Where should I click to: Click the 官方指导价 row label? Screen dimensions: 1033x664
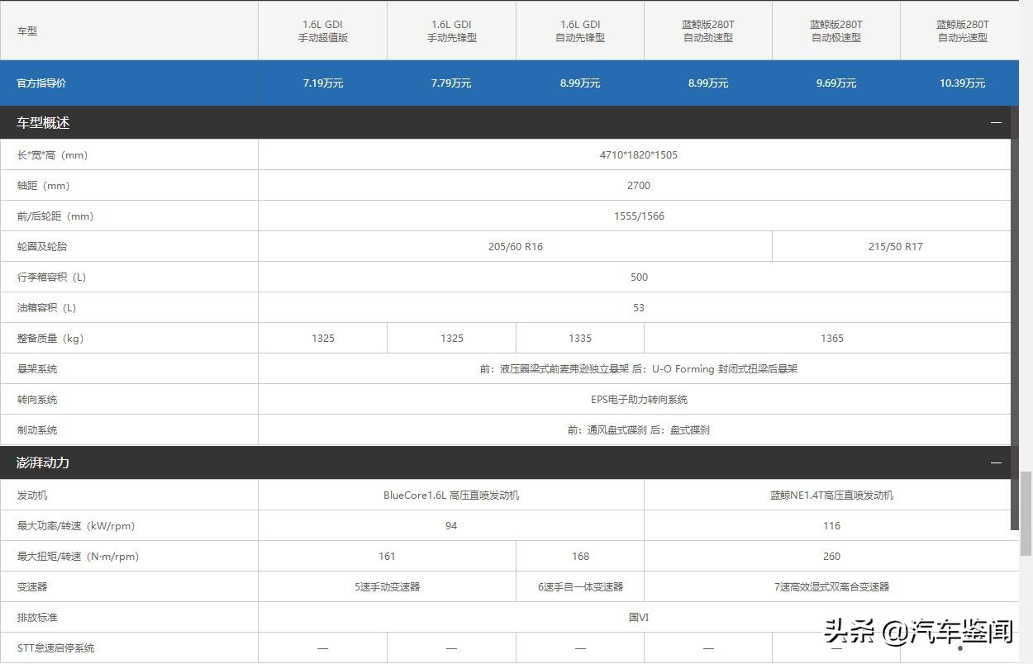tap(41, 83)
